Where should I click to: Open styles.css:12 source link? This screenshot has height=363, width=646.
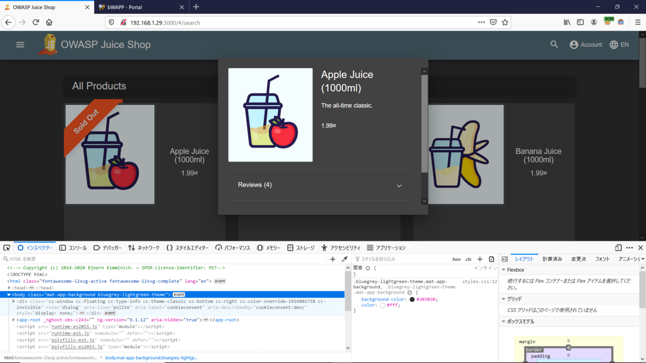pos(480,281)
